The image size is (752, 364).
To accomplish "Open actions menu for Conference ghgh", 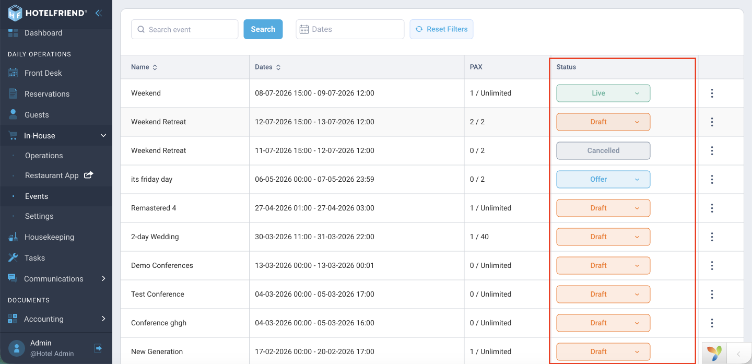I will [x=712, y=323].
